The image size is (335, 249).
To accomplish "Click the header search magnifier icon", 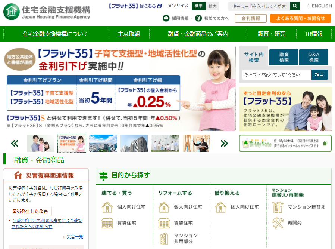I will (x=295, y=6).
